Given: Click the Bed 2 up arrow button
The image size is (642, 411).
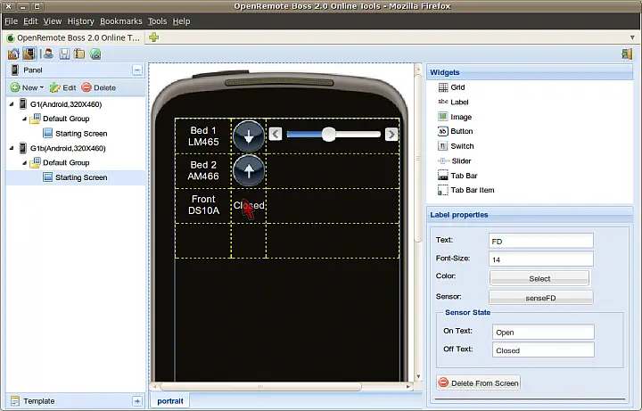Looking at the screenshot, I should (x=249, y=170).
